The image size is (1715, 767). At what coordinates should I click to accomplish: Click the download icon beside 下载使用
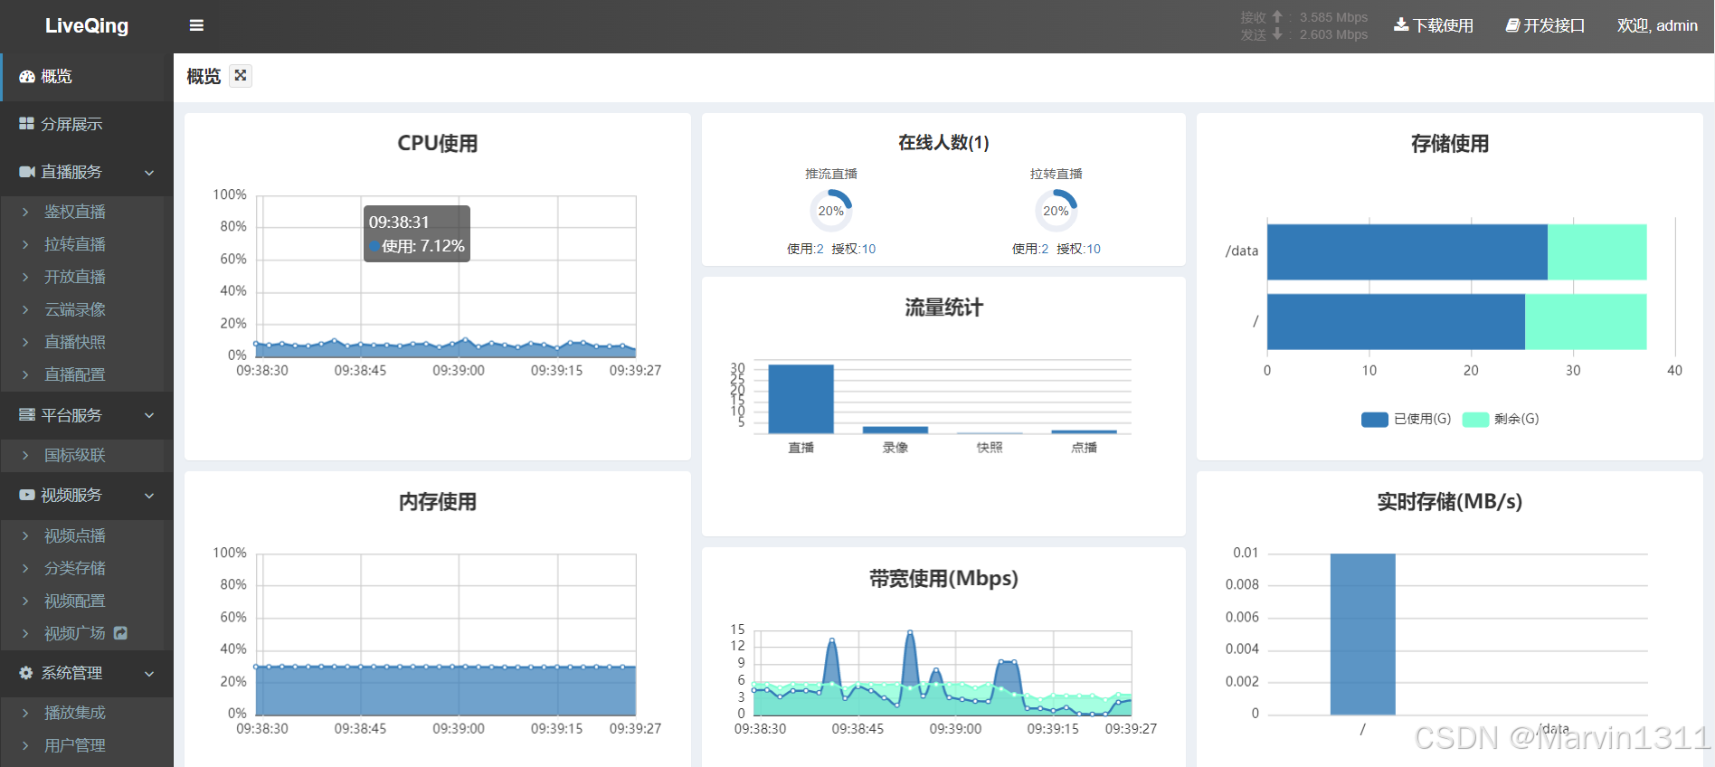pos(1401,25)
